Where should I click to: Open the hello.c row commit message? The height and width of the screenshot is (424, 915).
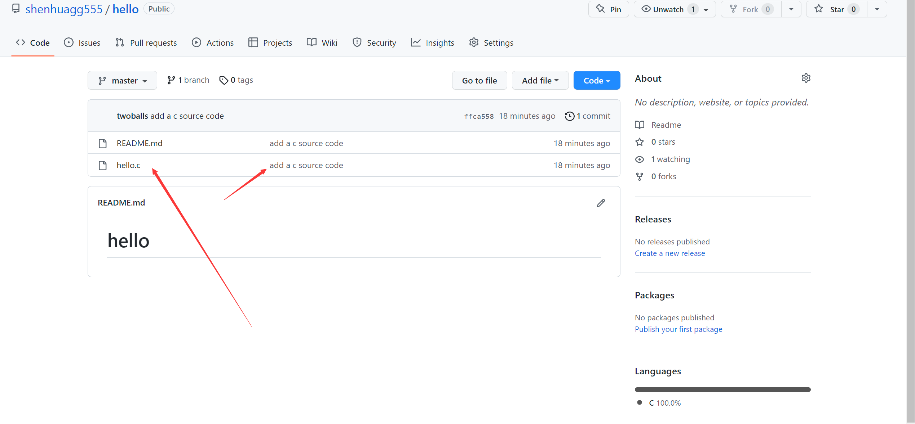tap(306, 165)
